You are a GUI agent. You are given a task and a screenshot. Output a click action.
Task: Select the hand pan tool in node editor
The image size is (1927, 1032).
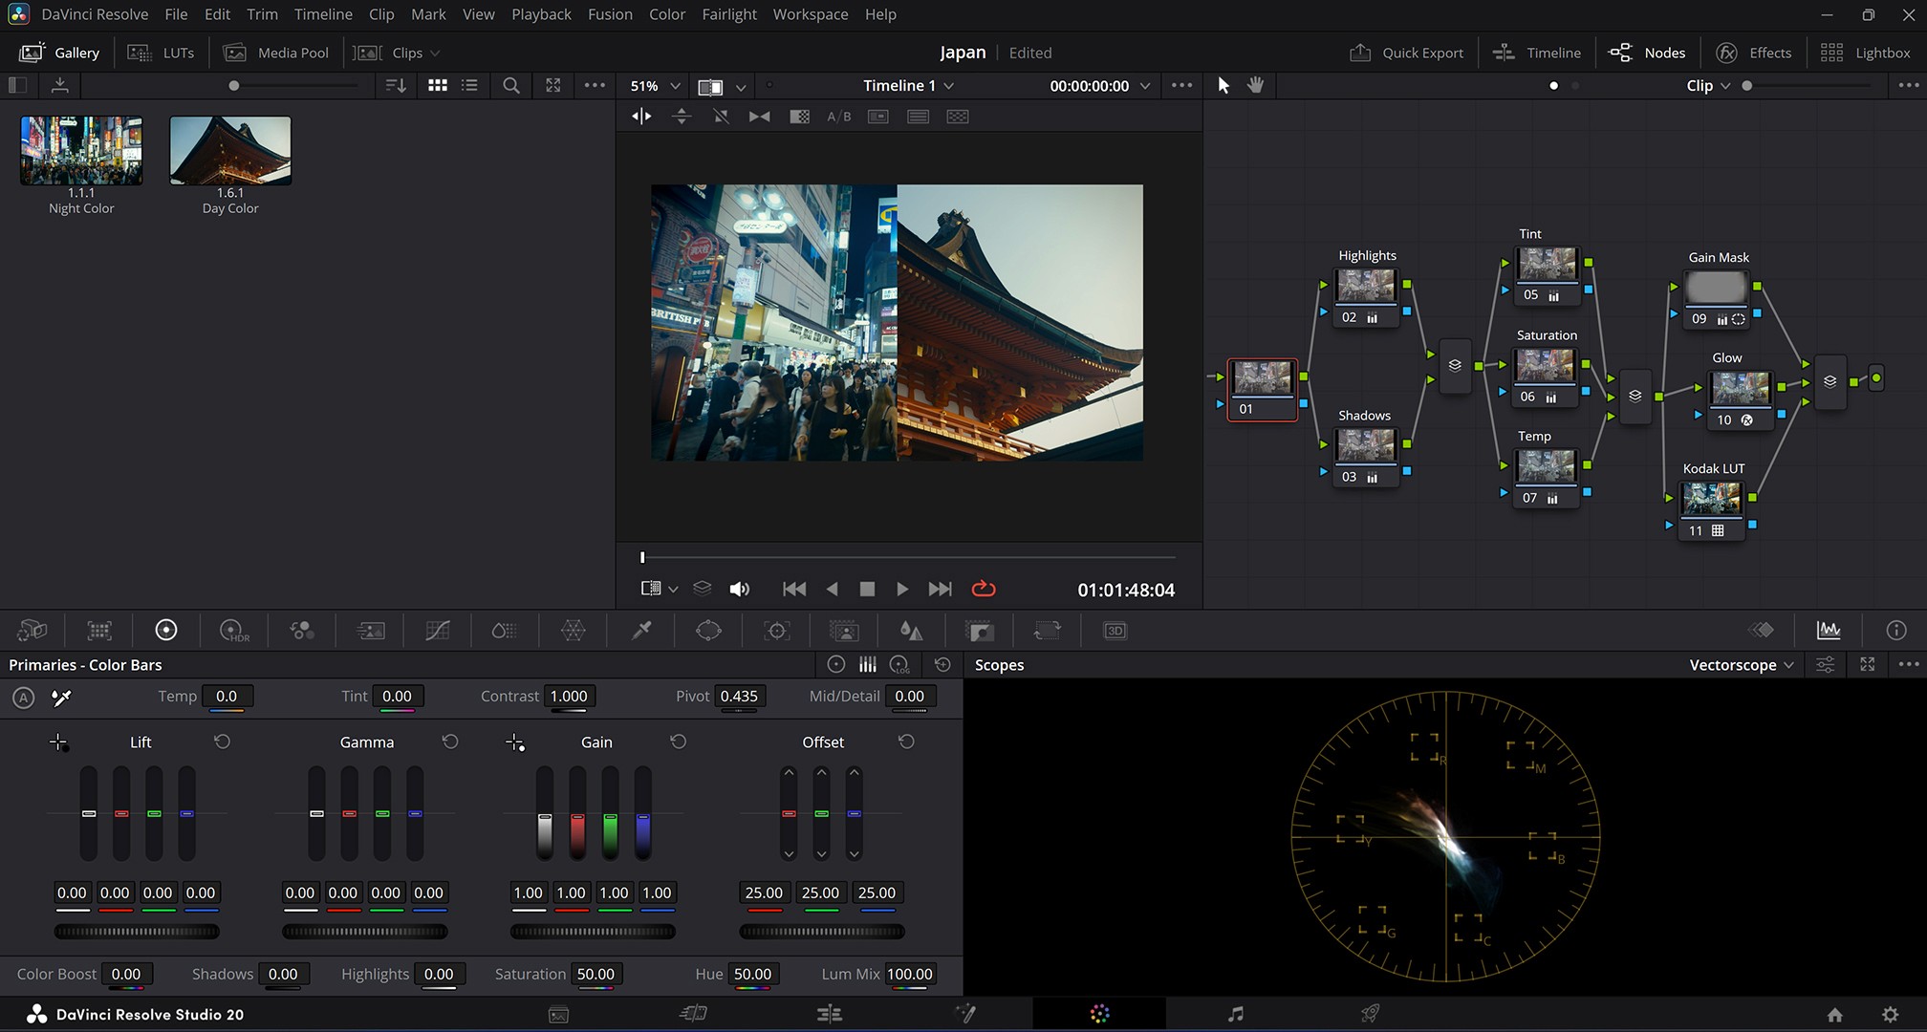coord(1255,85)
